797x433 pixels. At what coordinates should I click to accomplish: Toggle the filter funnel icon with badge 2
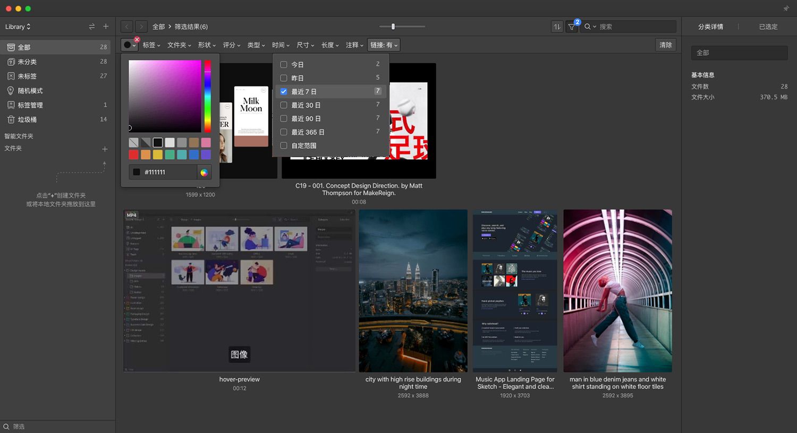[572, 27]
